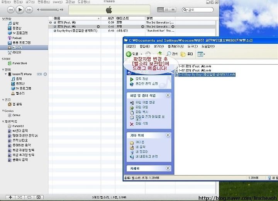
Task: Uncheck the 0:39 못해 ringtone
Action: (55, 22)
